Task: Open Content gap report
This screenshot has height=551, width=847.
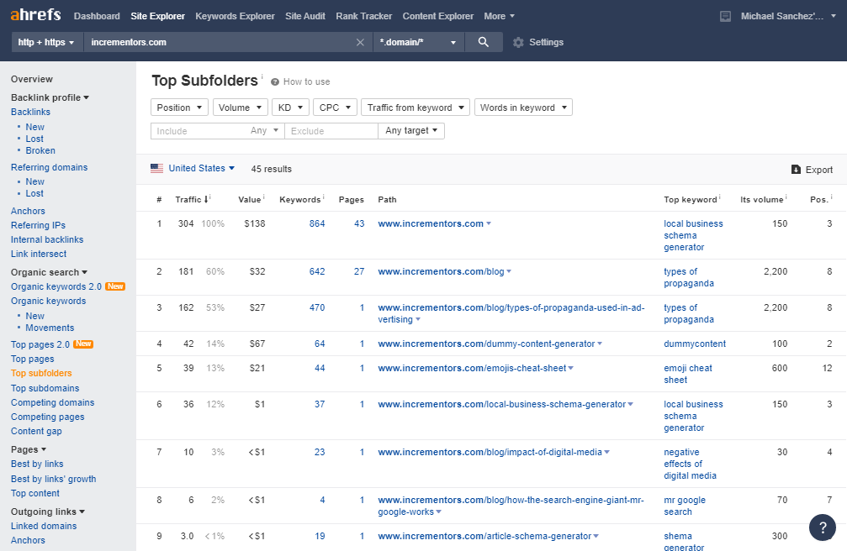Action: tap(36, 431)
